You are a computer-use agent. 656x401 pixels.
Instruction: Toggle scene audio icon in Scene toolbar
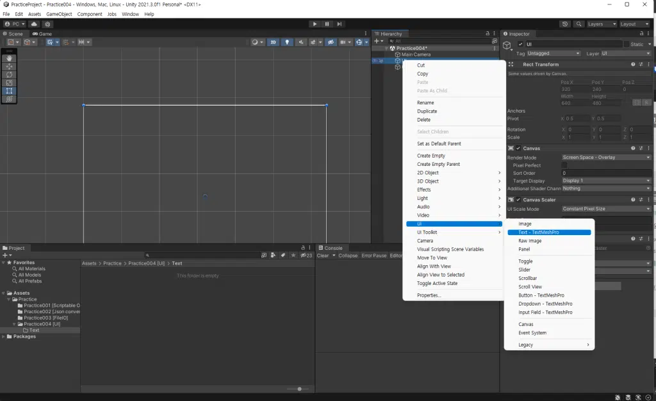point(301,42)
